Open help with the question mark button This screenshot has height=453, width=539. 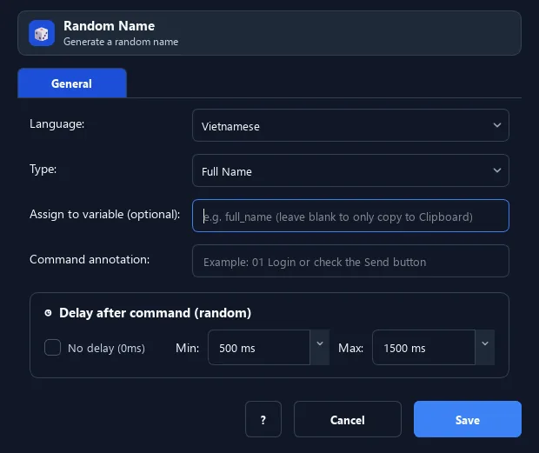point(263,419)
